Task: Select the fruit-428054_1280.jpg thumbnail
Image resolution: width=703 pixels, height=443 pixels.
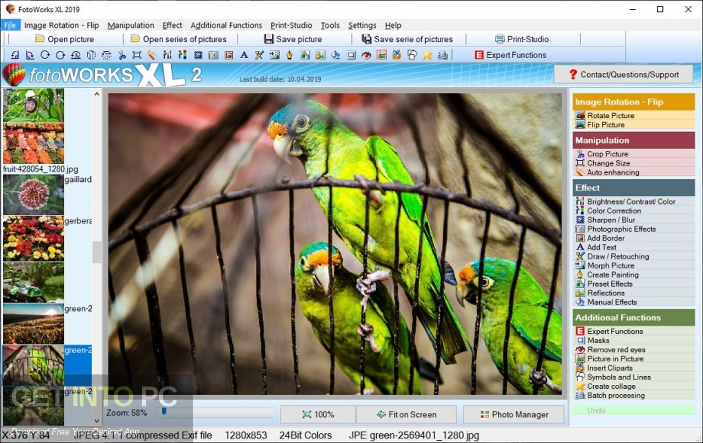Action: (34, 144)
